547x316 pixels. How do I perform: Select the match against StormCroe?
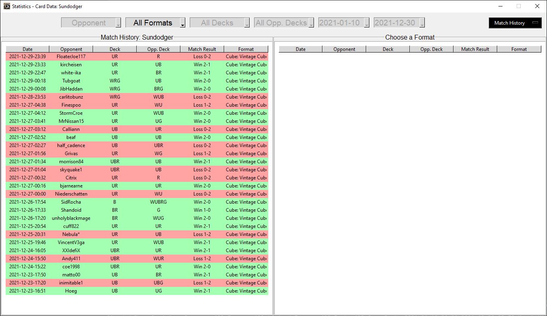(x=137, y=113)
